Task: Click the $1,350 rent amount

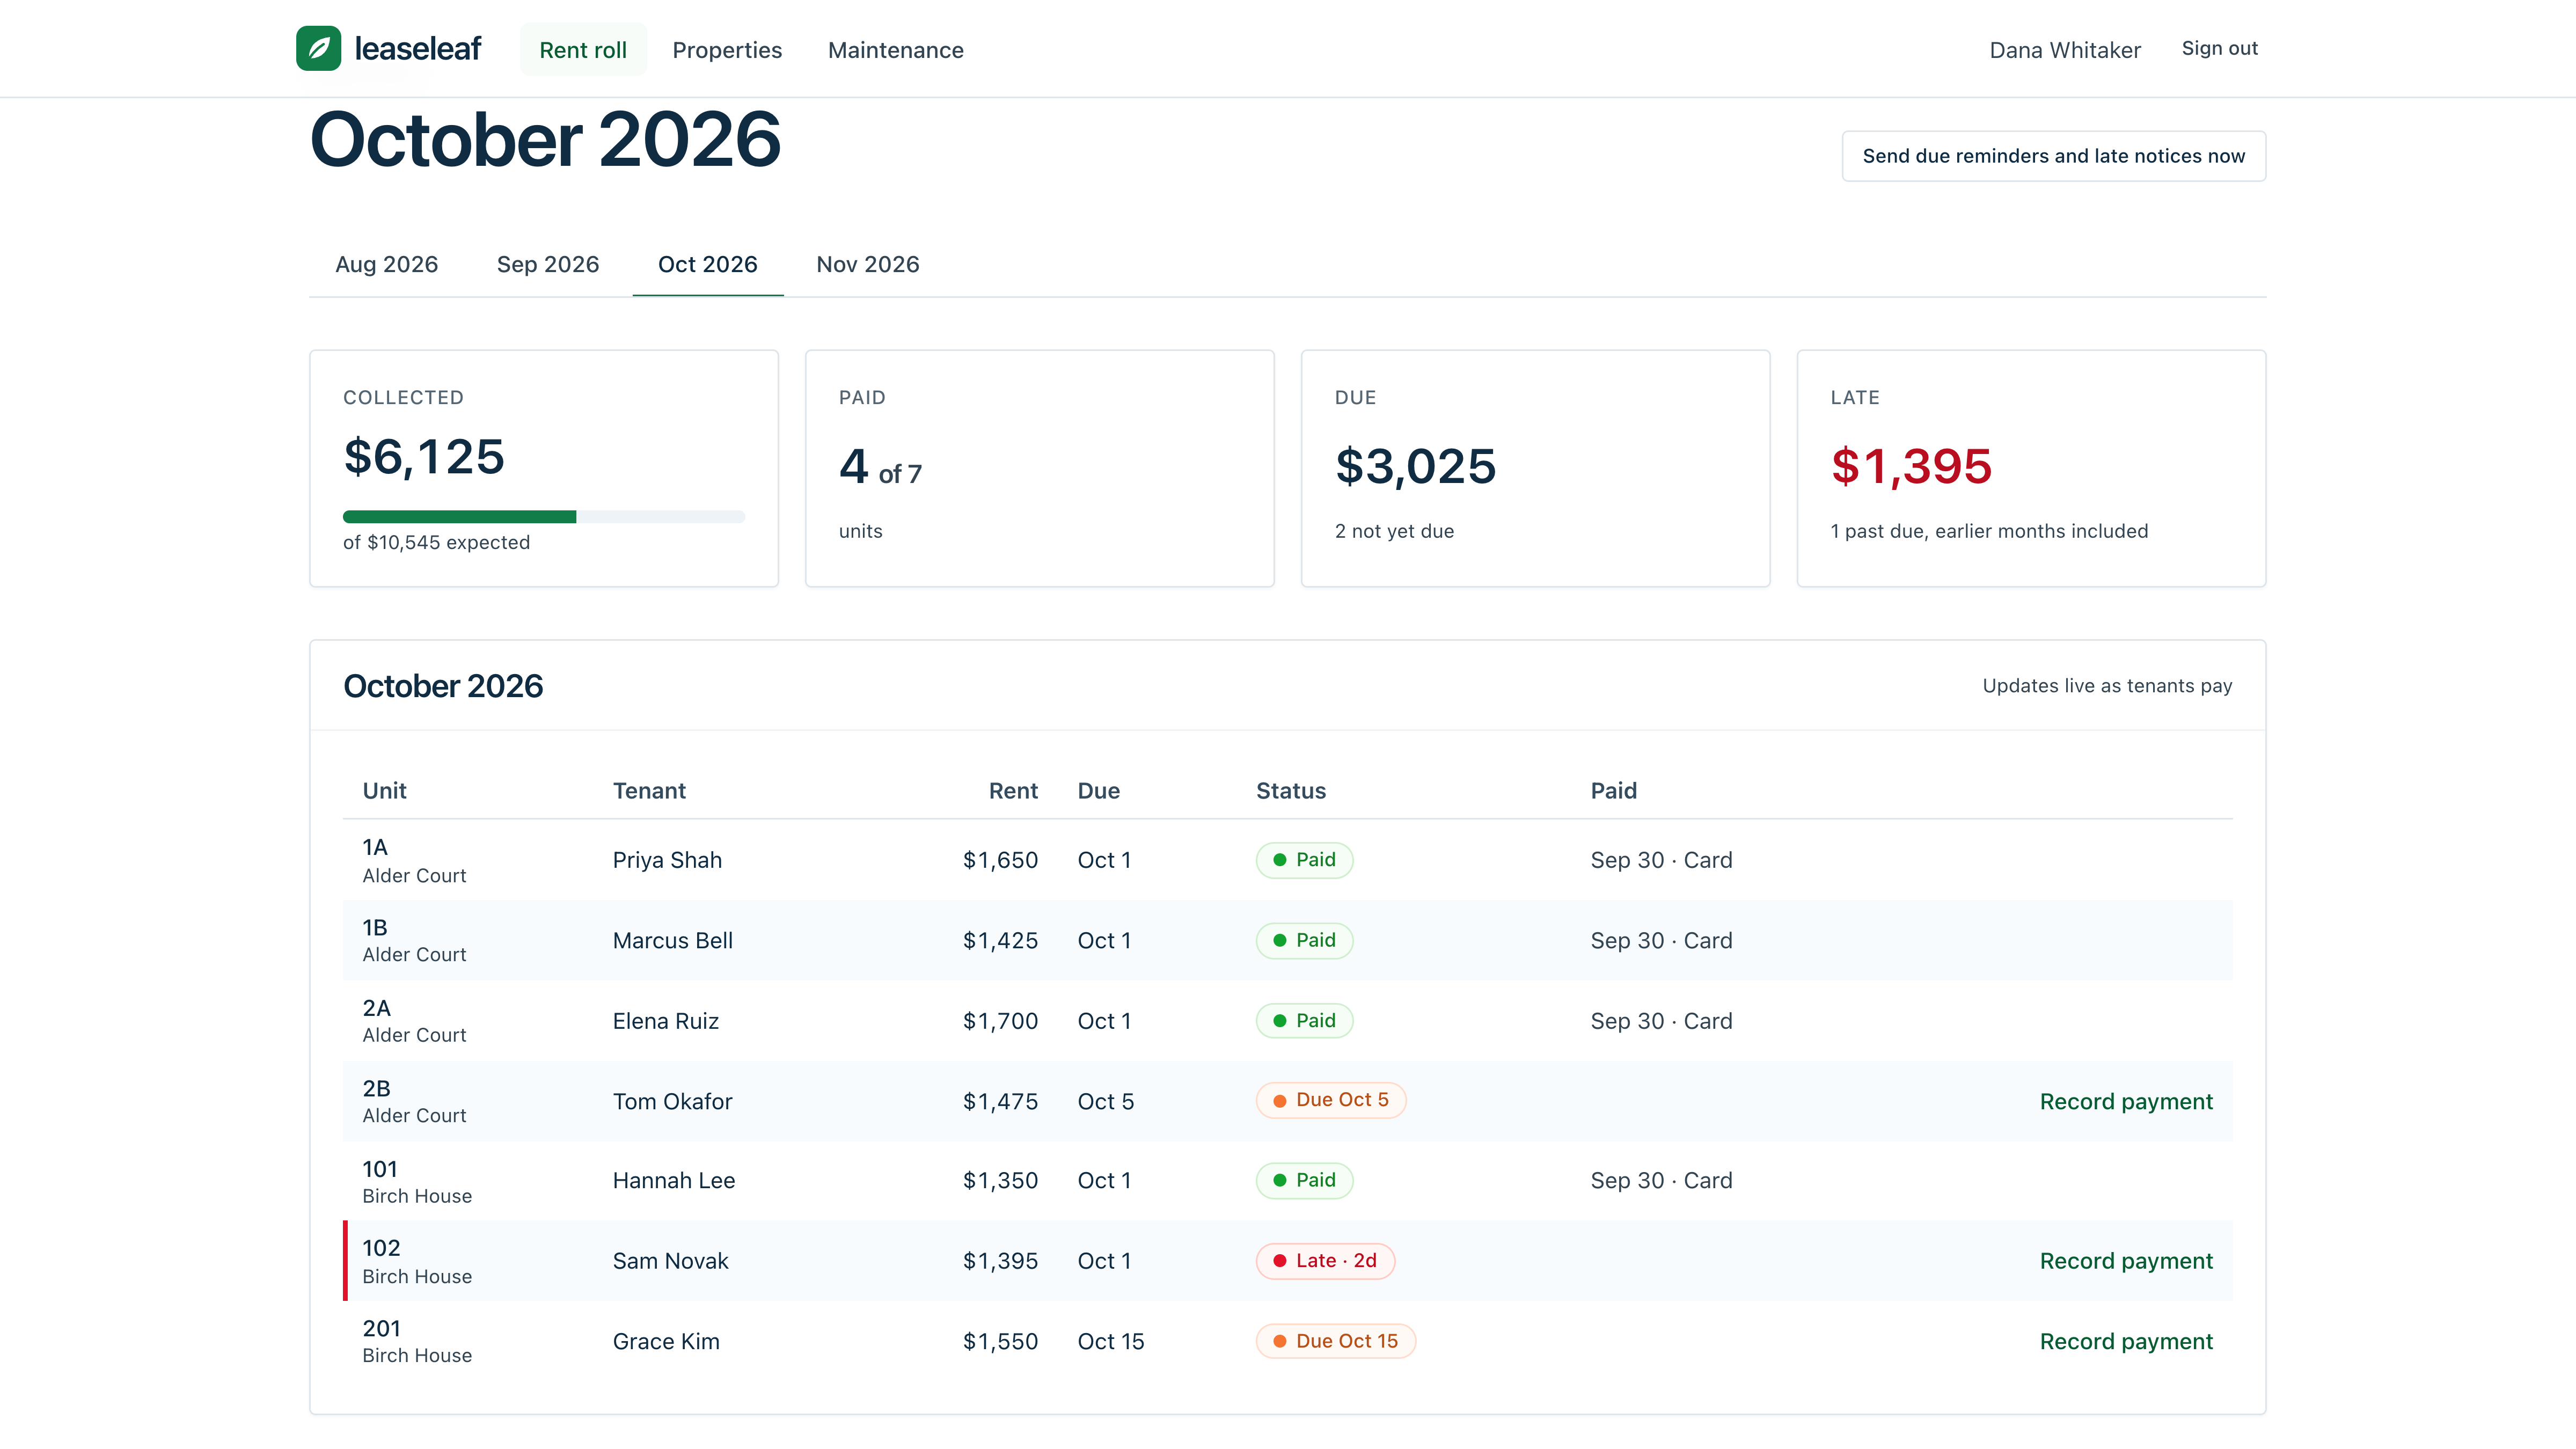Action: click(x=1000, y=1180)
